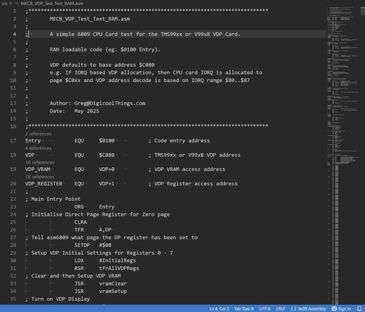Change UTF-8 file encoding
Screen dimensions: 365x312
[265, 309]
